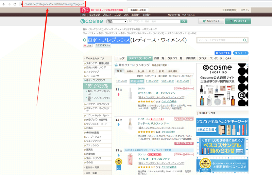Image resolution: width=272 pixels, height=175 pixels.
Task: Open ベストコスメ link in nav bar
Action: click(188, 15)
